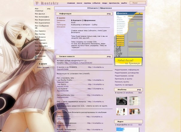Open события in the top navigation
The height and width of the screenshot is (132, 181).
click(x=96, y=3)
